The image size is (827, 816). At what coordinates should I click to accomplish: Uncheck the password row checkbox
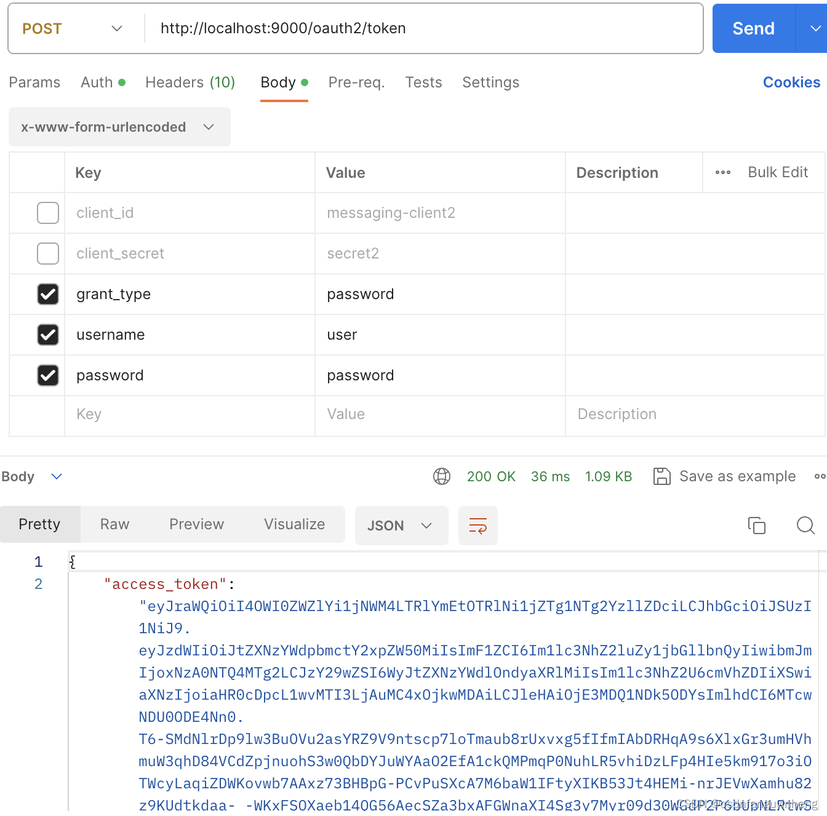48,375
